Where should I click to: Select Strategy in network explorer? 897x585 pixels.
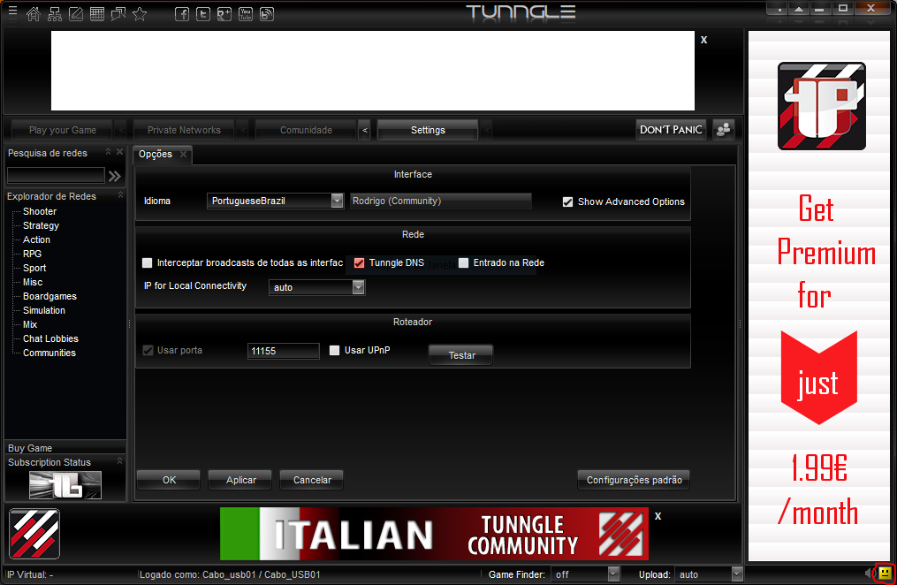click(x=42, y=225)
